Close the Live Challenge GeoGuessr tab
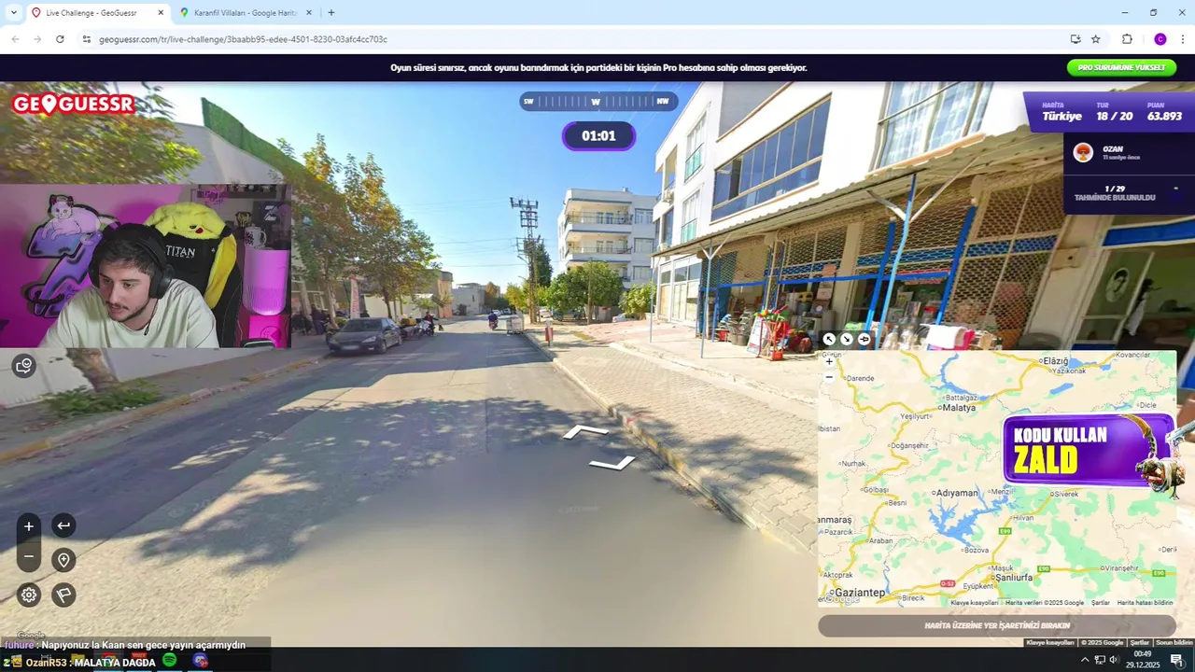The width and height of the screenshot is (1195, 672). point(161,13)
